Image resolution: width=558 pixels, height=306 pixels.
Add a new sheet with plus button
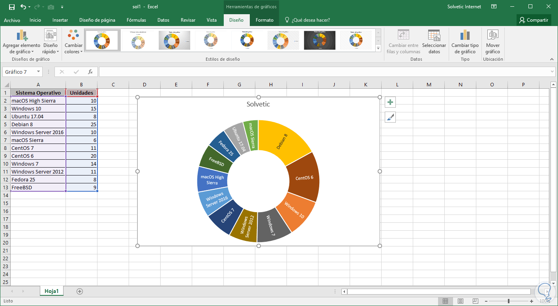tap(80, 291)
